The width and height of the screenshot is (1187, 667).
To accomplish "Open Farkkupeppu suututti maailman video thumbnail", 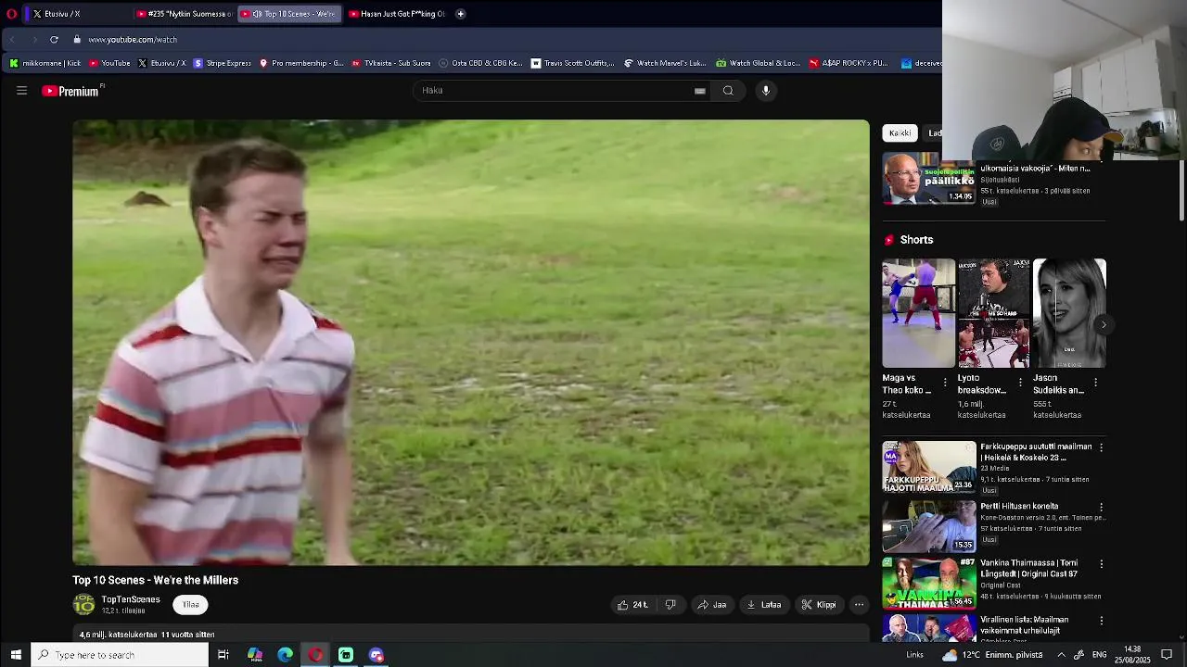I will pos(928,467).
